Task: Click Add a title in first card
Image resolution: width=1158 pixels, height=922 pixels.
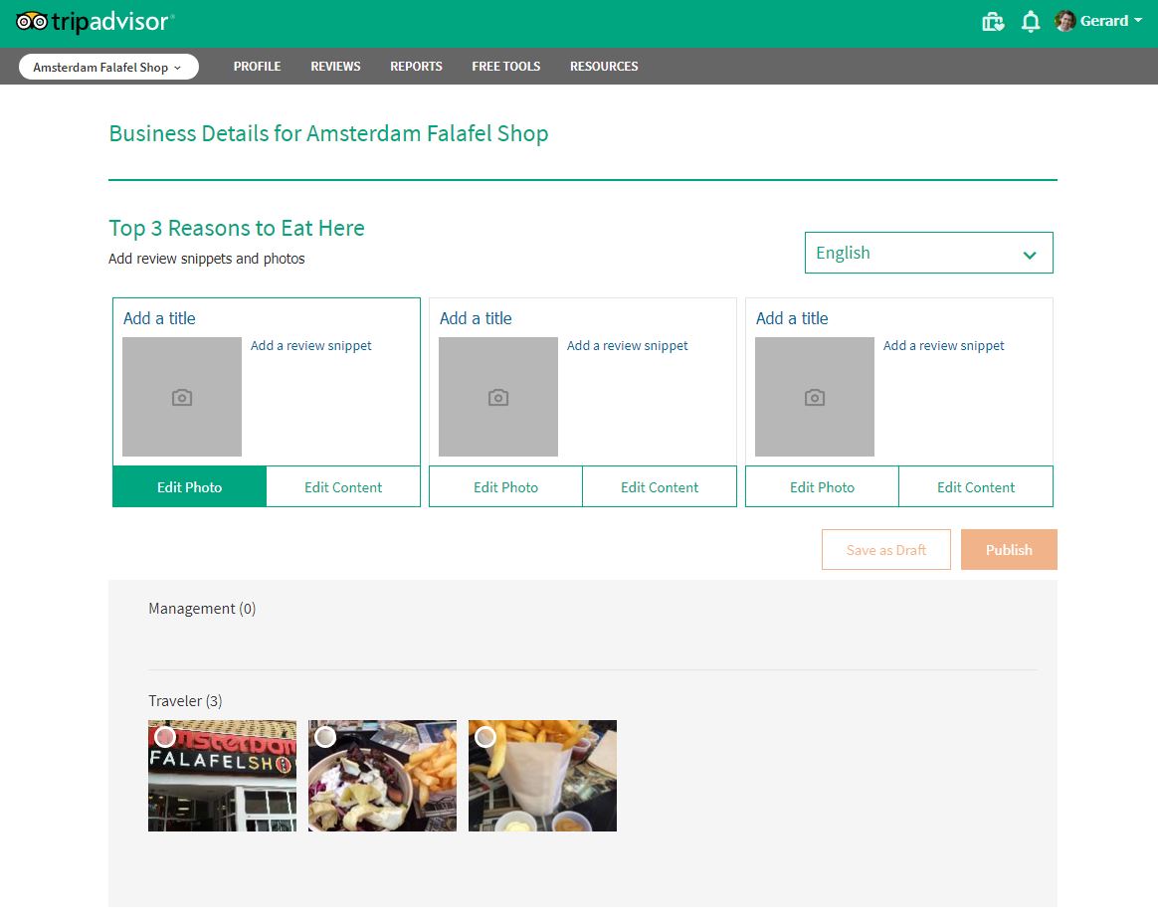Action: coord(159,318)
